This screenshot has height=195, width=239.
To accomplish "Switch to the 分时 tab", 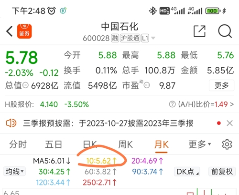I will 18,144.
